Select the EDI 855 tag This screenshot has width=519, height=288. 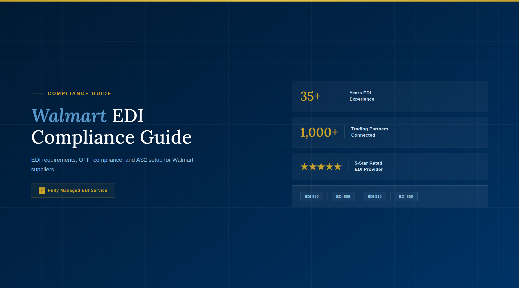(x=406, y=196)
